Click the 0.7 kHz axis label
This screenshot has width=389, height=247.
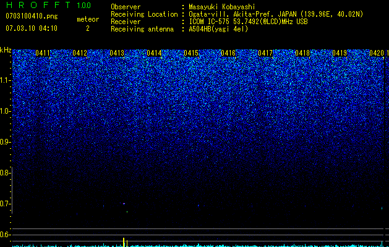tap(6, 204)
